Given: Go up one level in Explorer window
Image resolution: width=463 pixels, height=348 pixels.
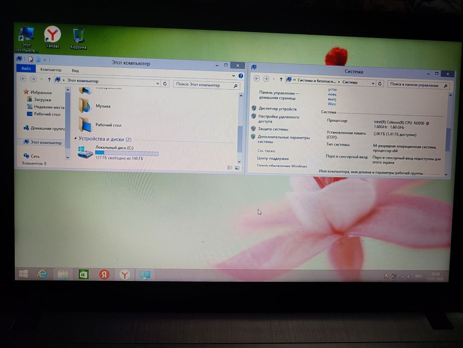Looking at the screenshot, I should tap(49, 80).
